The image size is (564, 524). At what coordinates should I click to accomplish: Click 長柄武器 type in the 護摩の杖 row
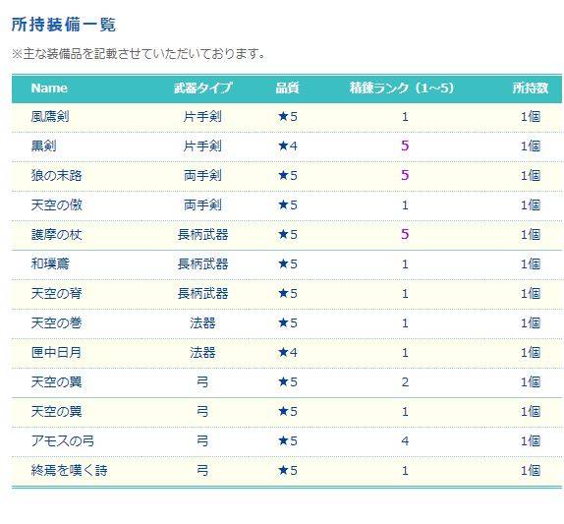tap(202, 235)
